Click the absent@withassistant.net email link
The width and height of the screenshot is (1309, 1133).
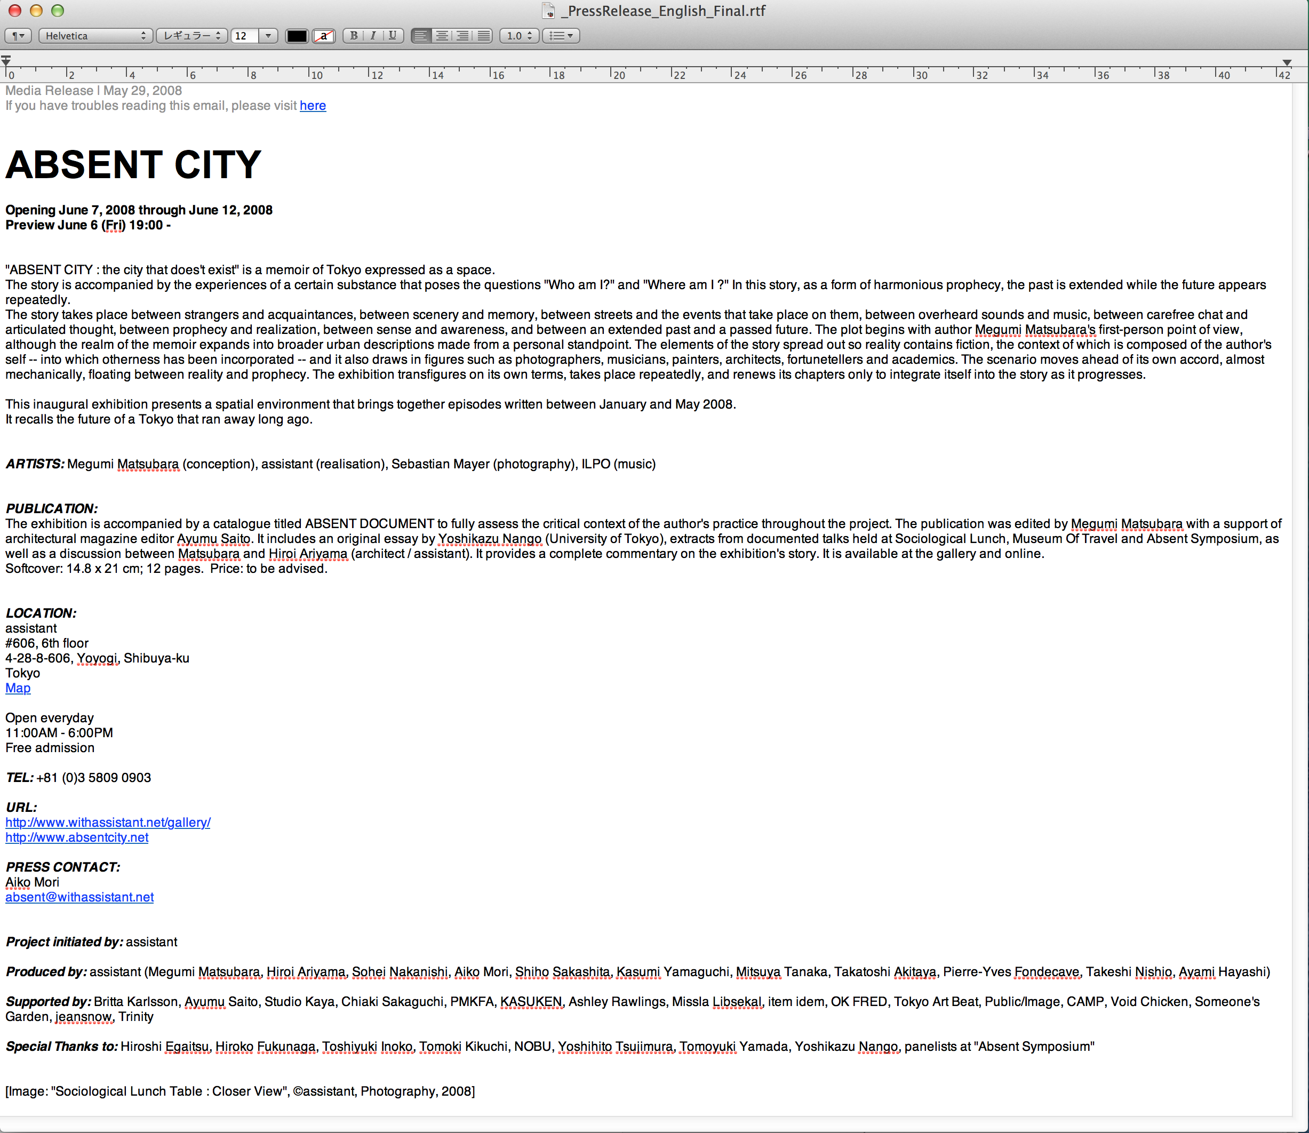pos(79,897)
